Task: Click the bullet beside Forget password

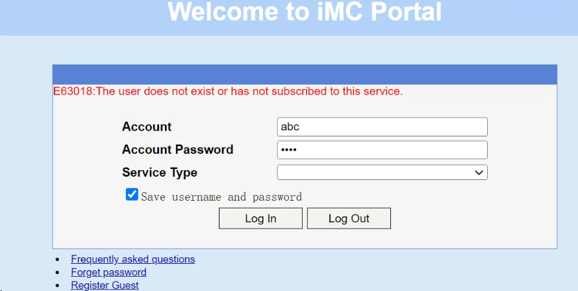Action: 58,273
